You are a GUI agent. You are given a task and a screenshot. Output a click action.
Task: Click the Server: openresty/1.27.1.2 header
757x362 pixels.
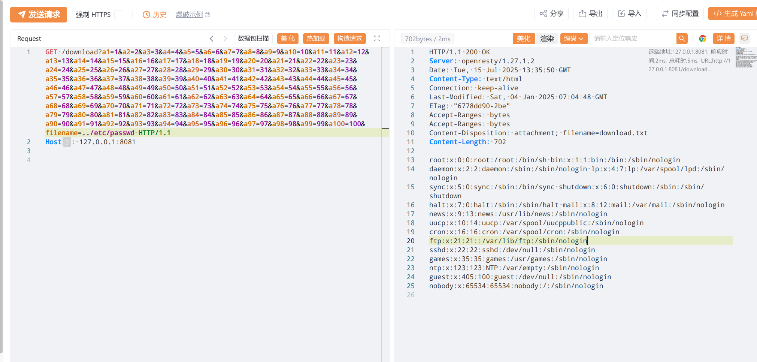pos(482,61)
